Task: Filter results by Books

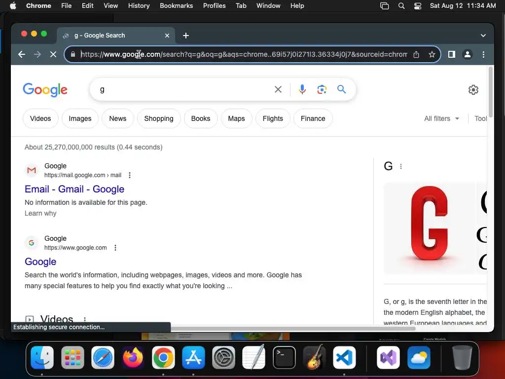Action: click(201, 118)
